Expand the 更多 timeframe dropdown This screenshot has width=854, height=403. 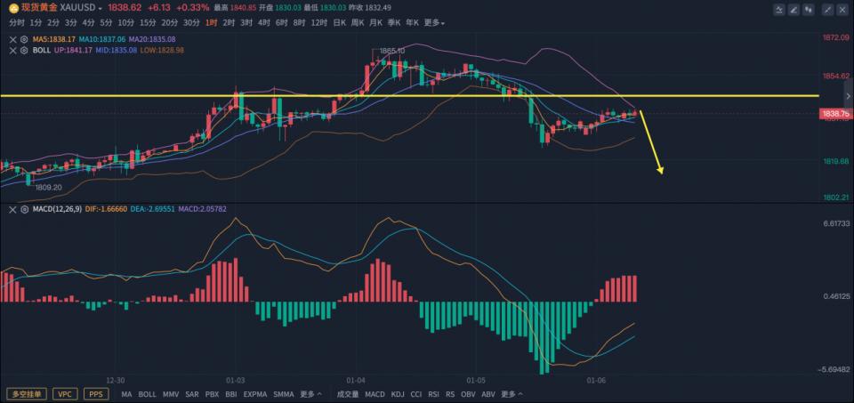pos(434,23)
